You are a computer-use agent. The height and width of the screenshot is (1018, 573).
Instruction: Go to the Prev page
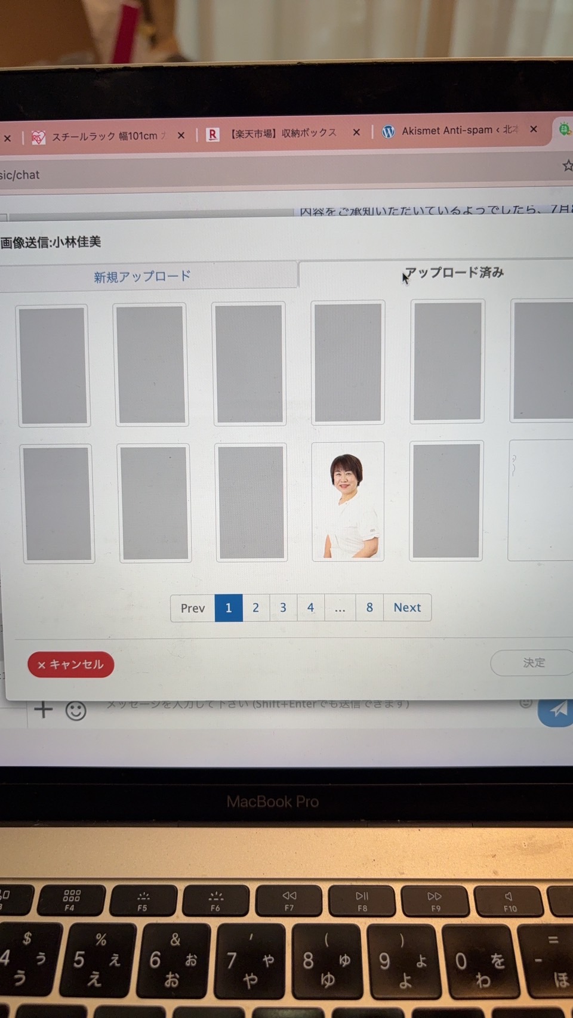[192, 608]
